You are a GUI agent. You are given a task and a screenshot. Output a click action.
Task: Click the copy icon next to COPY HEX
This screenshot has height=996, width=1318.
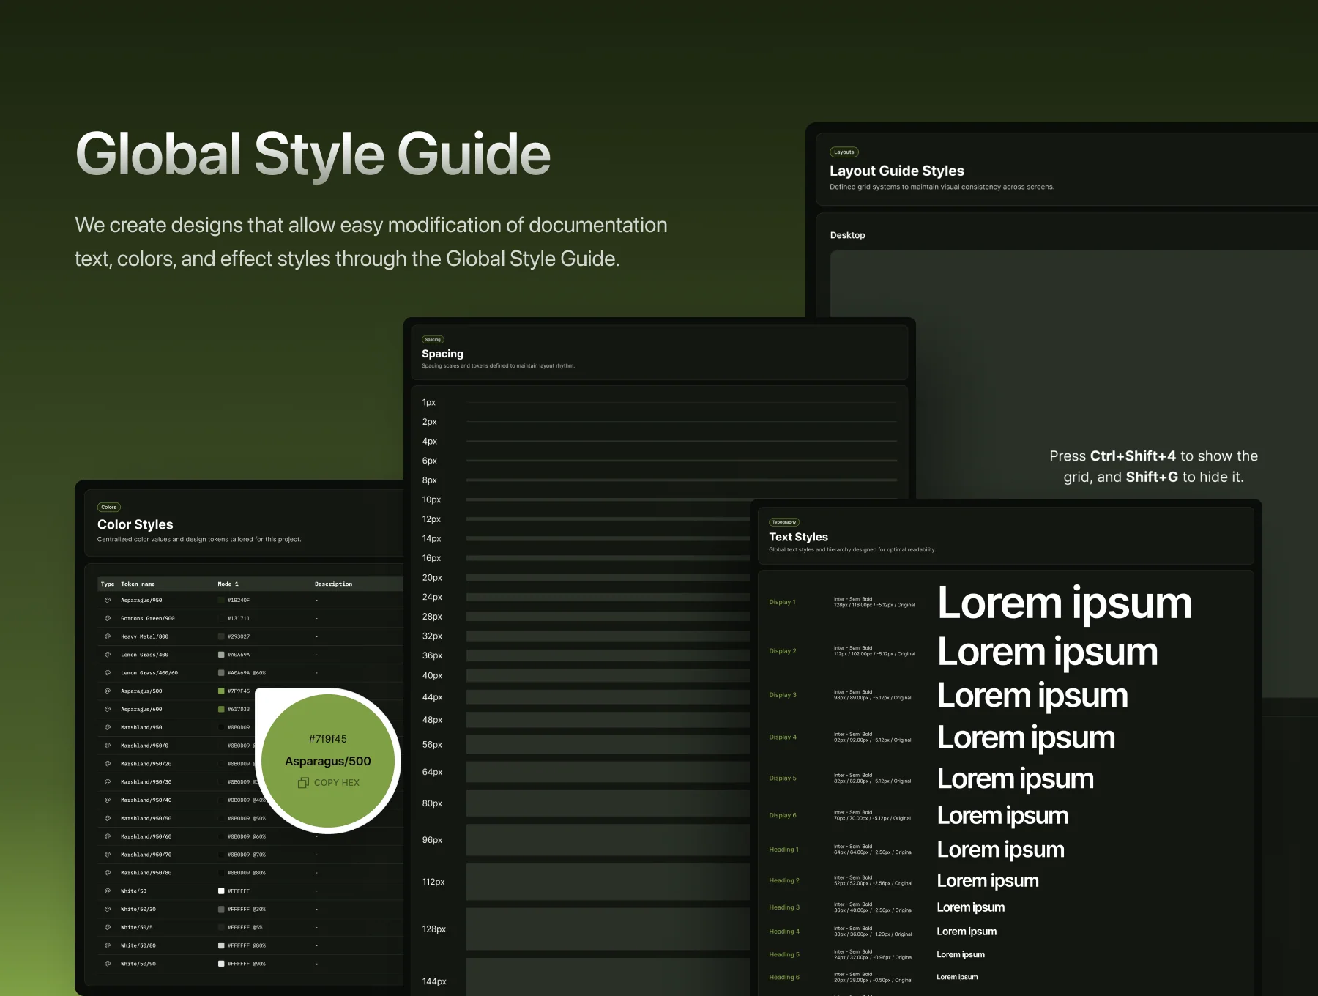[x=303, y=783]
